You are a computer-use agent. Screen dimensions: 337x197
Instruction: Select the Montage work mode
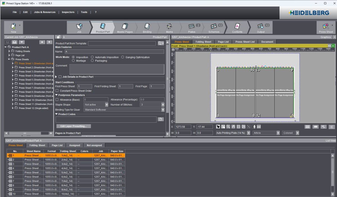(74, 61)
